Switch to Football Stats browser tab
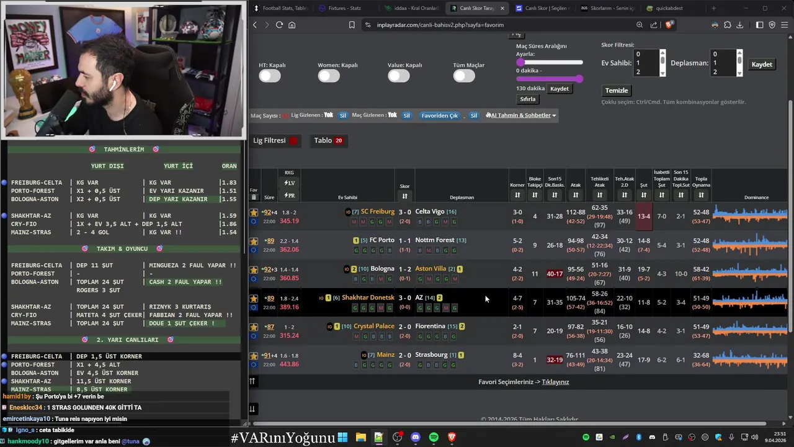 coord(280,8)
